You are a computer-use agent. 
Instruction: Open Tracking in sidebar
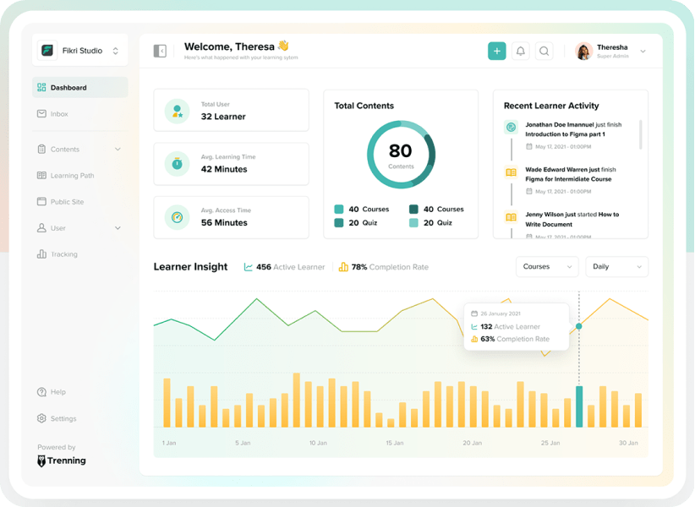click(63, 254)
